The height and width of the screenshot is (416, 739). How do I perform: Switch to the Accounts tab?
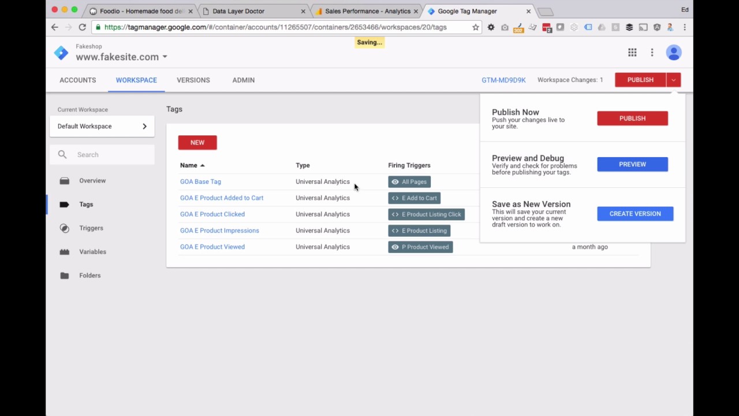(x=78, y=80)
